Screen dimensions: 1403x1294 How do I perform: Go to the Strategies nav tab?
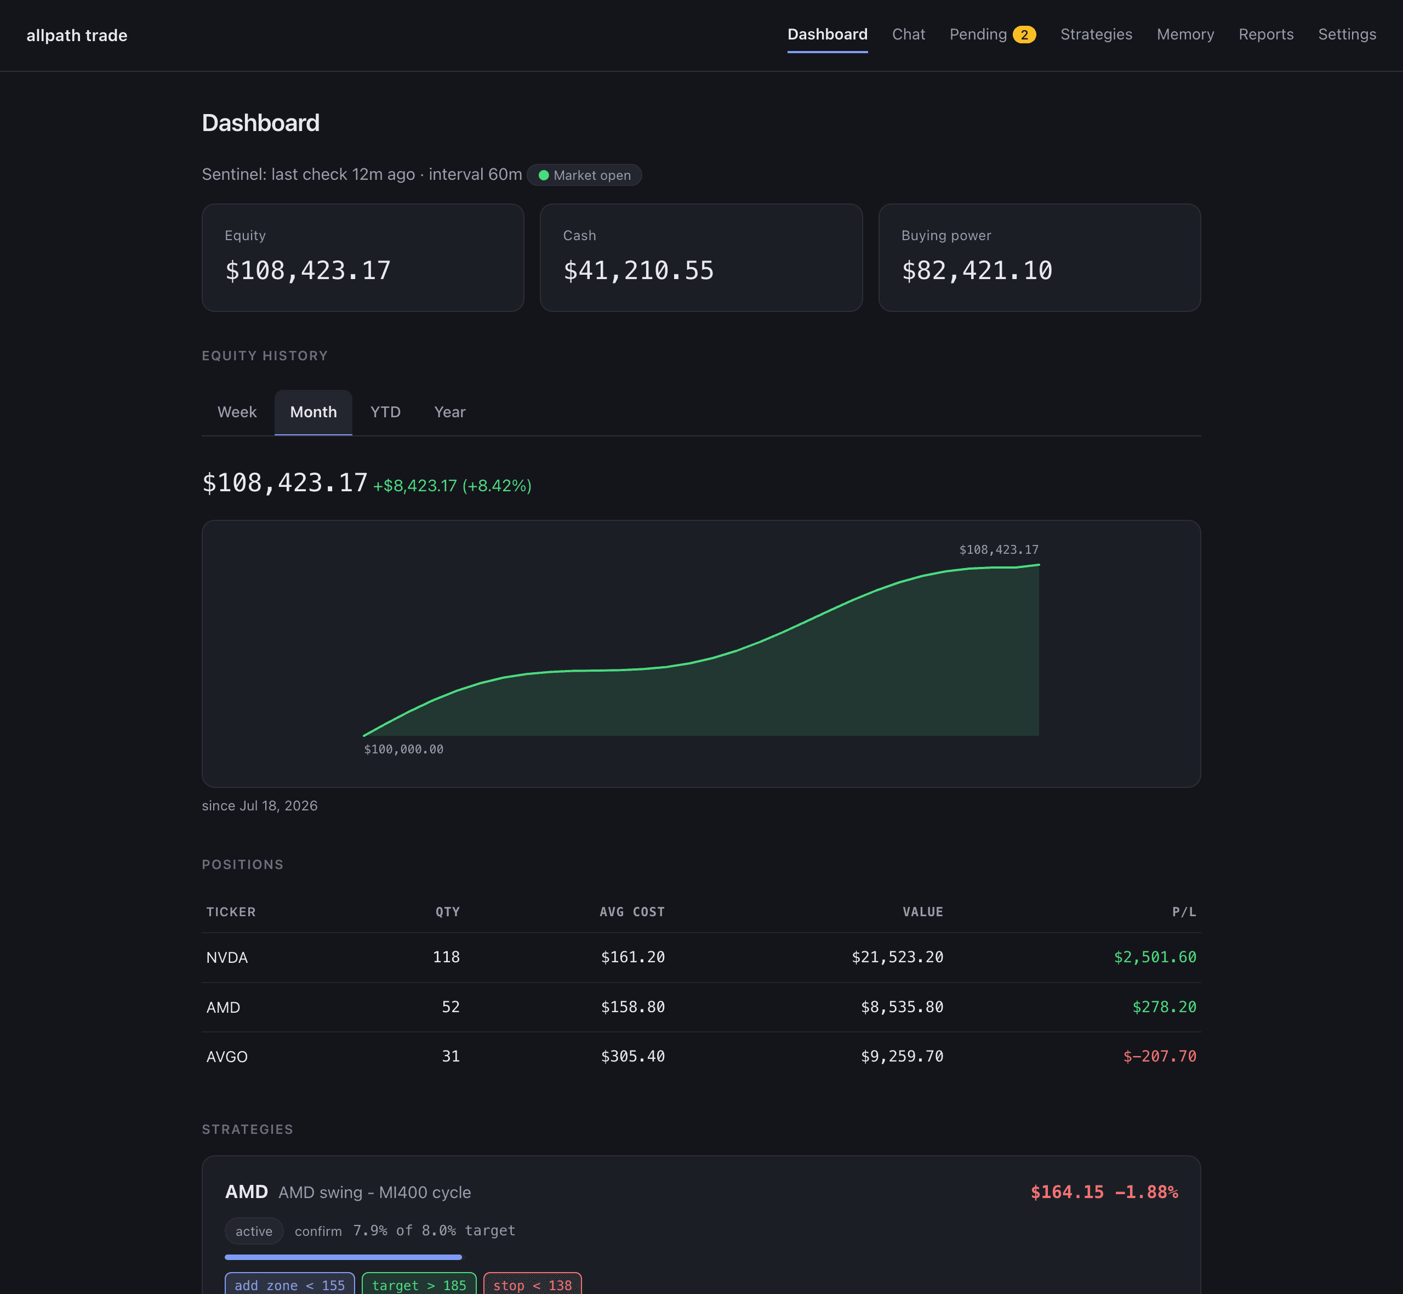[1096, 35]
